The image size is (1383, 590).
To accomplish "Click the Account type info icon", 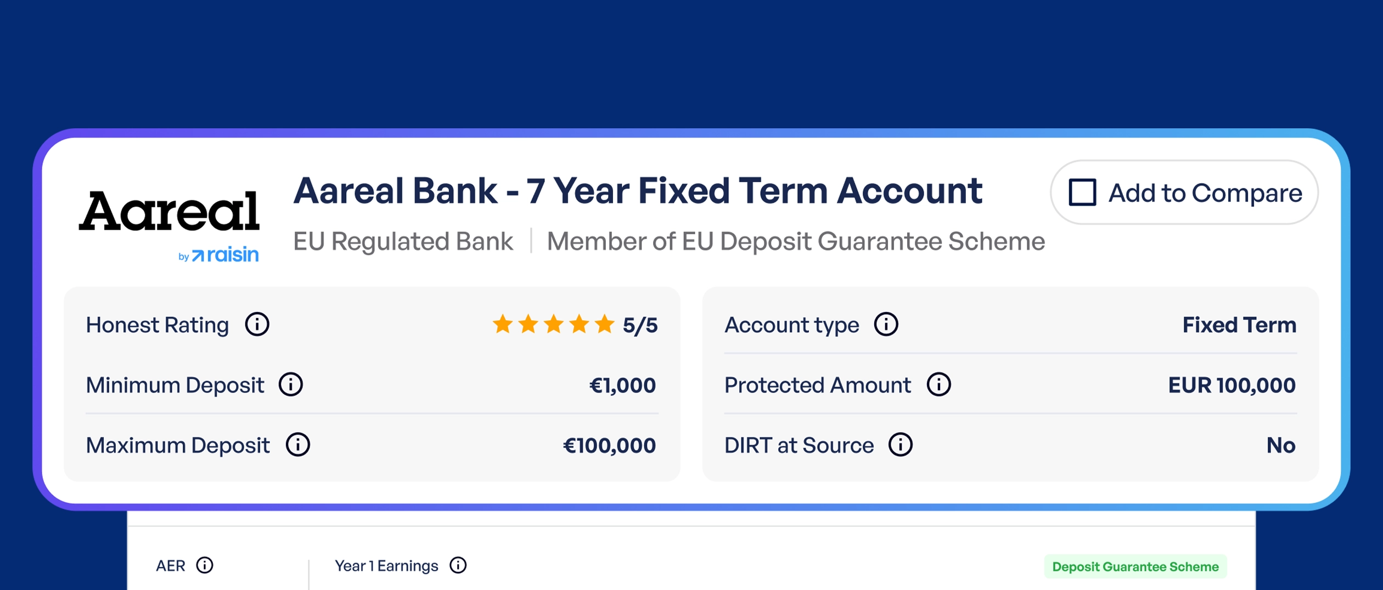I will tap(886, 325).
